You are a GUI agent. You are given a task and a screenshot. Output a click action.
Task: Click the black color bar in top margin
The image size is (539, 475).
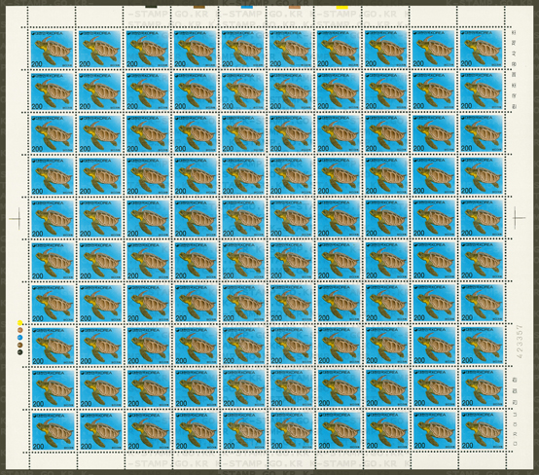tap(151, 6)
